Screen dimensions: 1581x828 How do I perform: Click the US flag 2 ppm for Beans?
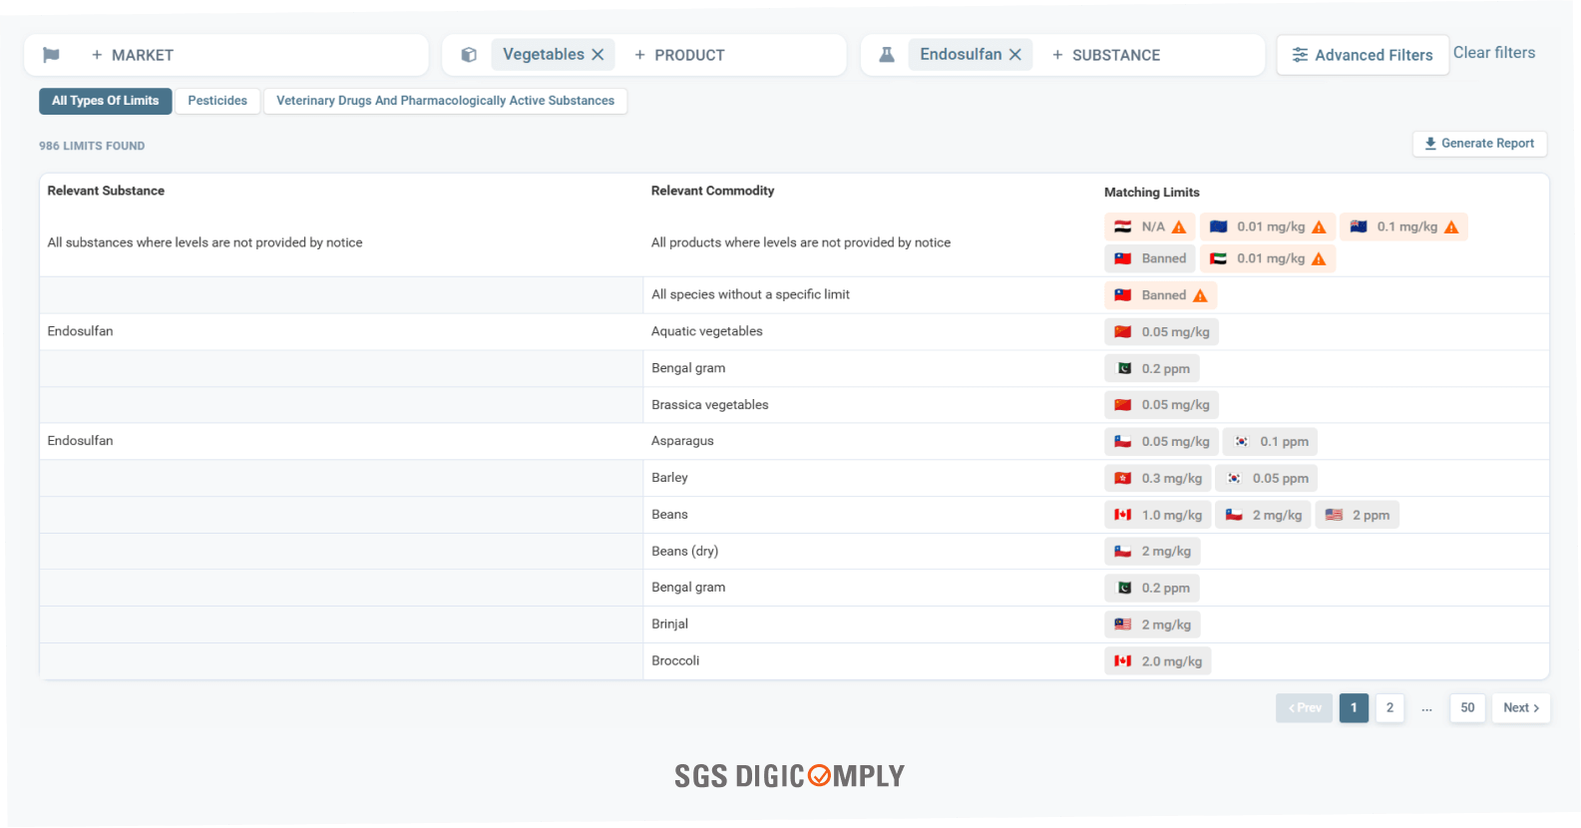(1357, 516)
